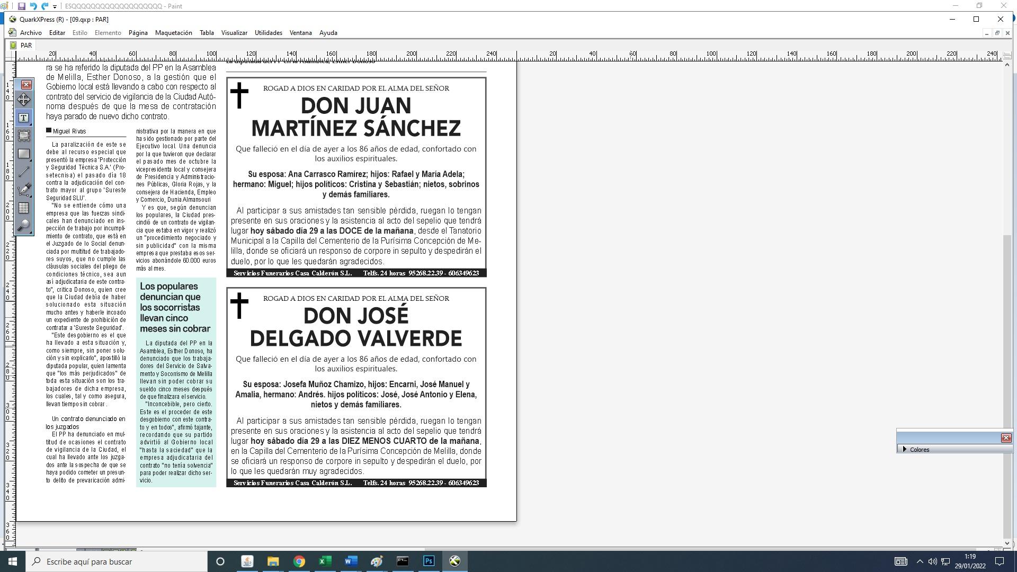
Task: Open the Archivo menu
Action: (x=31, y=33)
